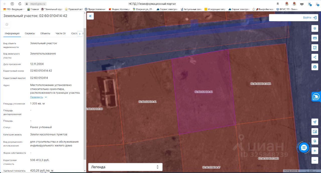
Task: Open the chat support bubble
Action: pos(304,148)
